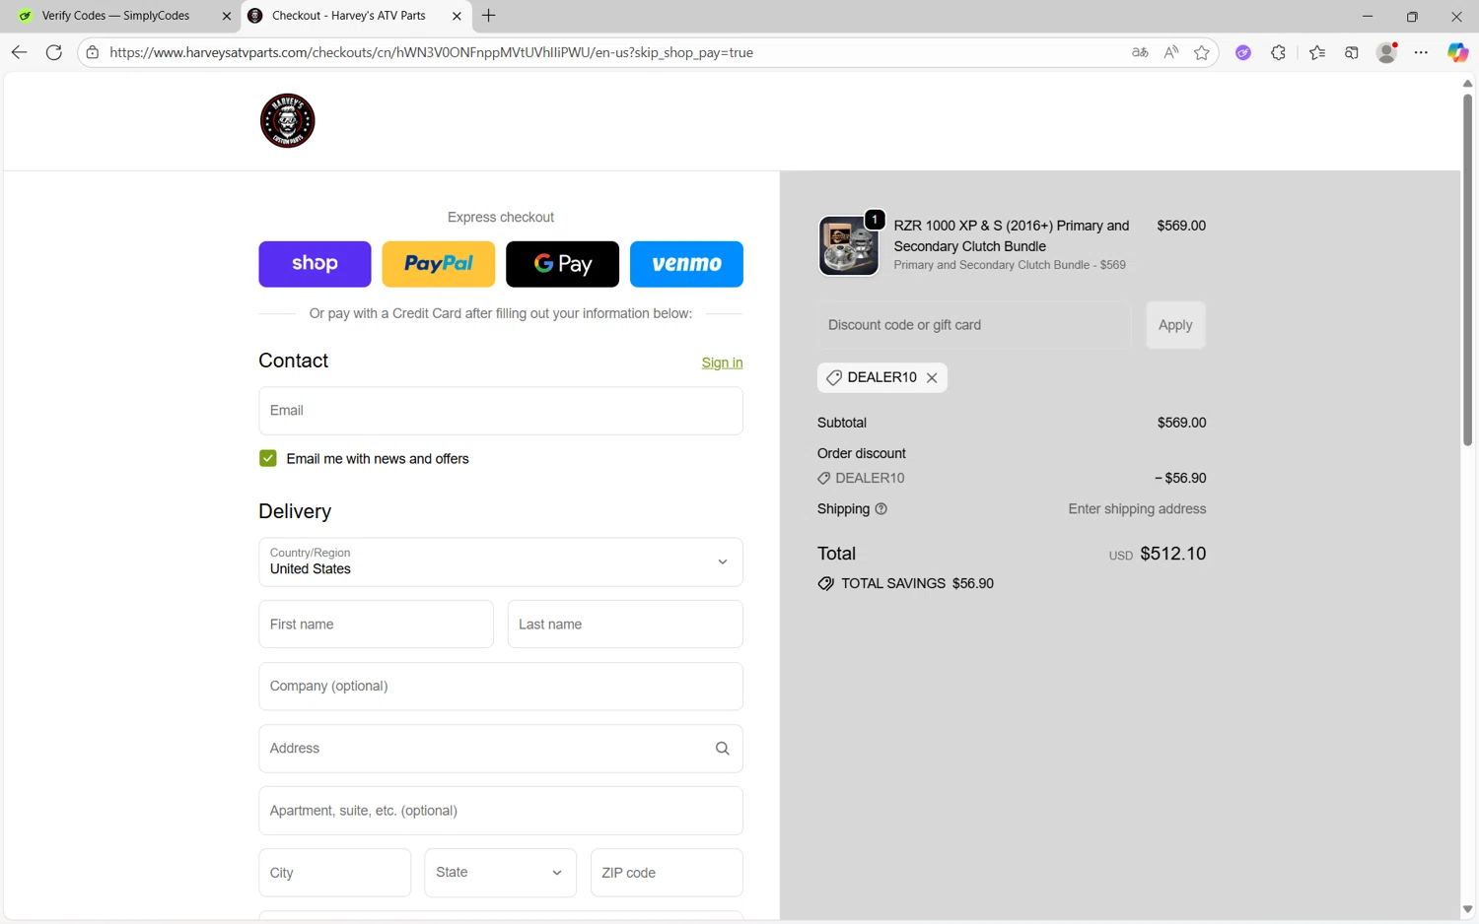The width and height of the screenshot is (1479, 924).
Task: Pay with Google Pay button
Action: pos(562,264)
